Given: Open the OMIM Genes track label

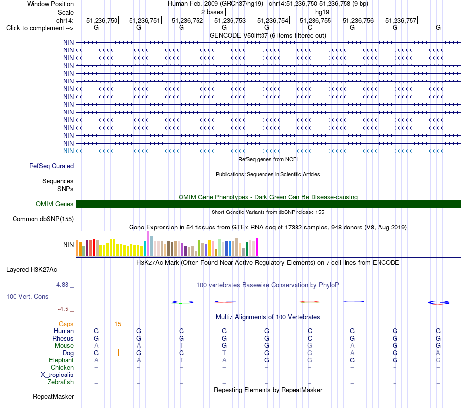Looking at the screenshot, I should pyautogui.click(x=55, y=204).
